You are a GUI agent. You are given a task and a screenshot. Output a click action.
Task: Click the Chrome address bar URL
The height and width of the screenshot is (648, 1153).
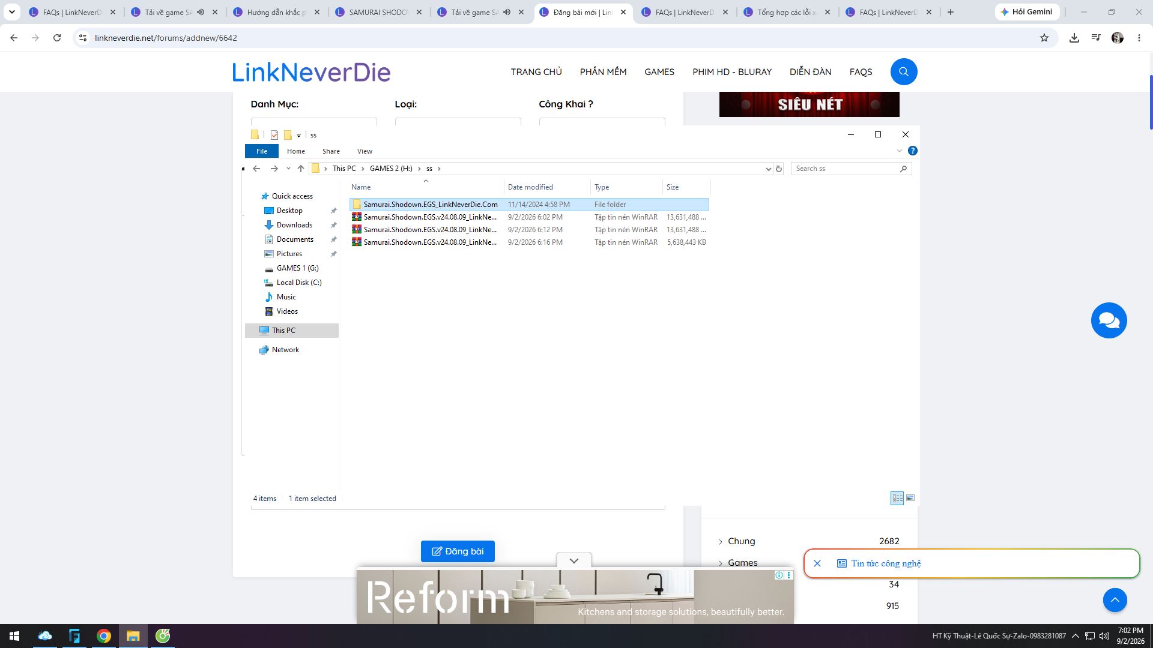tap(166, 38)
